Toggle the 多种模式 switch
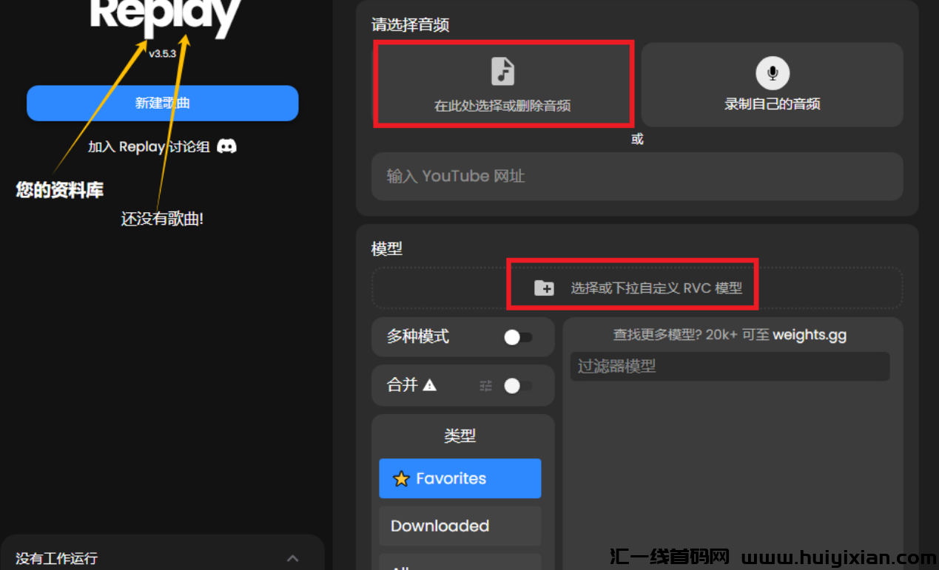 tap(518, 337)
